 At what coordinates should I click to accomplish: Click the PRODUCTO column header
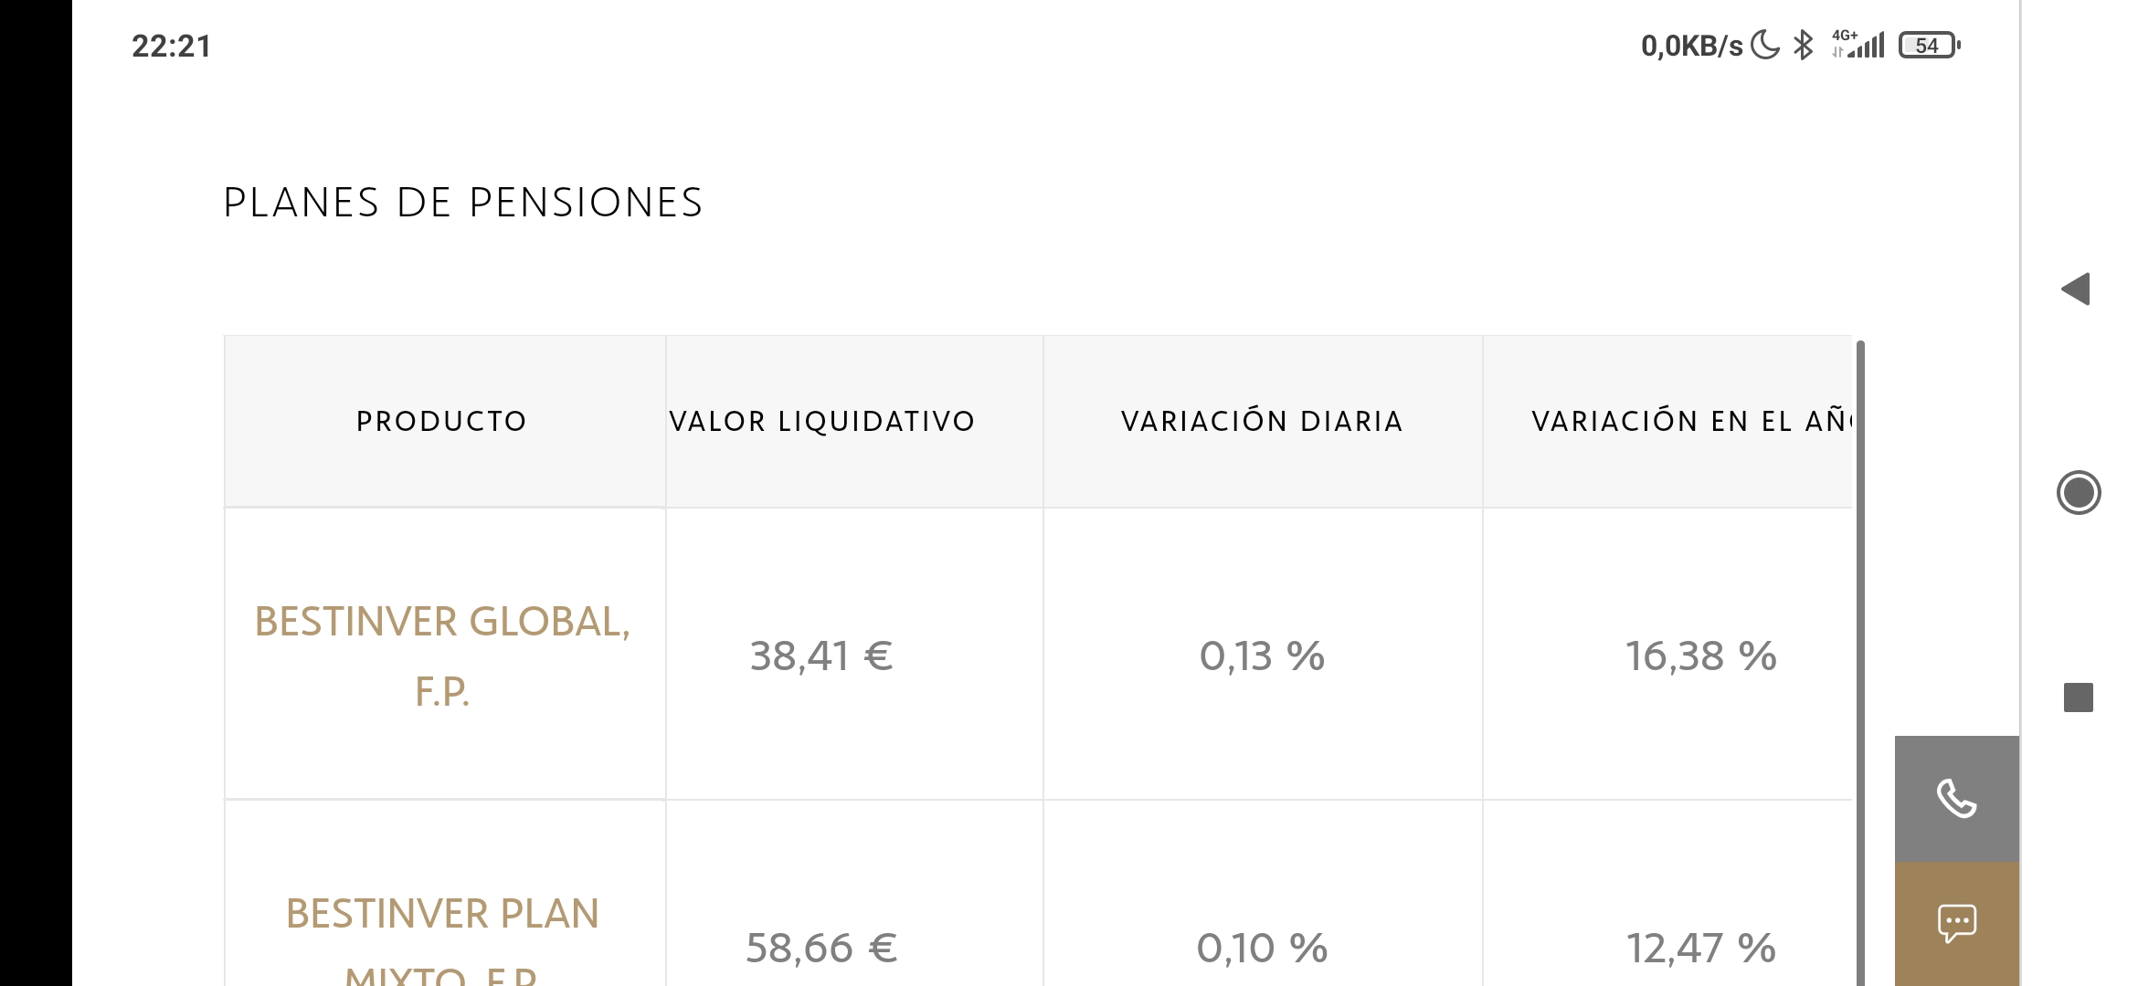click(442, 421)
